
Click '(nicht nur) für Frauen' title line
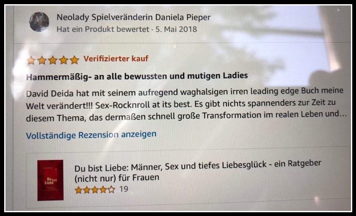coord(117,178)
